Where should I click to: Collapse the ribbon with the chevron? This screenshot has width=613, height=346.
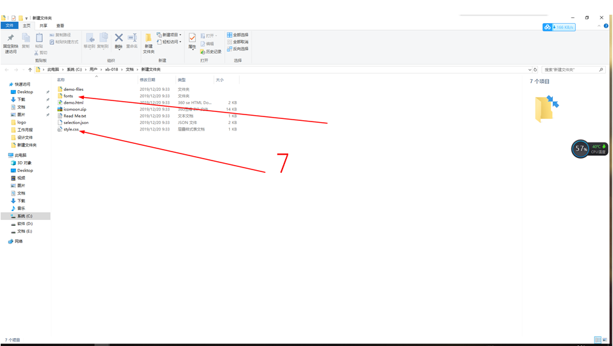coord(599,26)
